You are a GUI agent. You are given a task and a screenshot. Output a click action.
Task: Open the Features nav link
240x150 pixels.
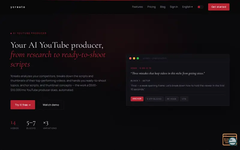(x=137, y=7)
